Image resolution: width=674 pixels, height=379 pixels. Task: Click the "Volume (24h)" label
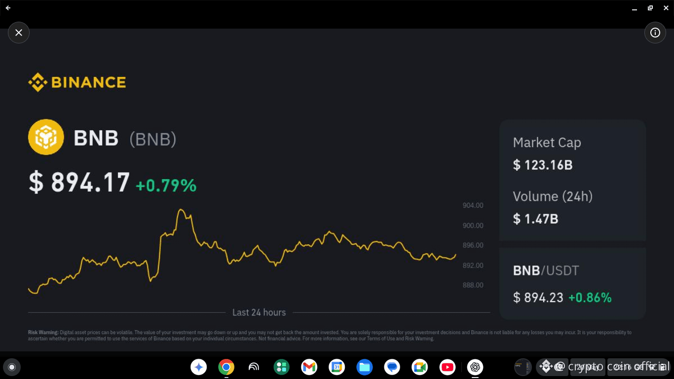[x=553, y=196]
